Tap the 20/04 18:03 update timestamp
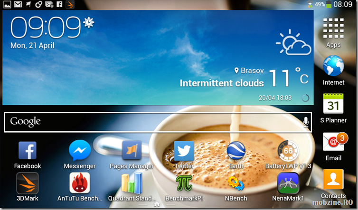Screen dimensions: 358x210 (x=275, y=98)
